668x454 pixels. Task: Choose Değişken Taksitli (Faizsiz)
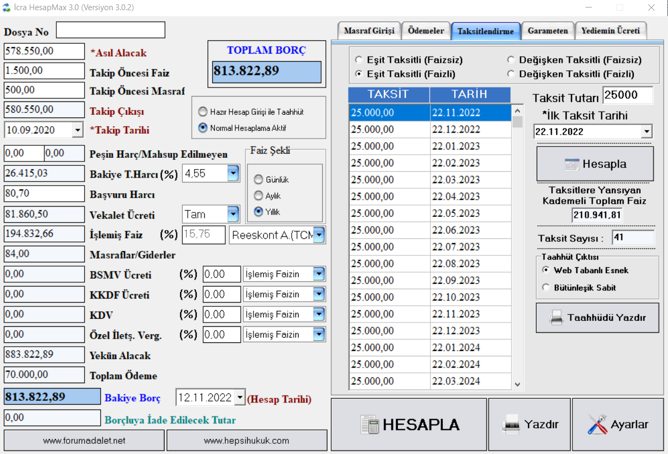click(x=510, y=60)
